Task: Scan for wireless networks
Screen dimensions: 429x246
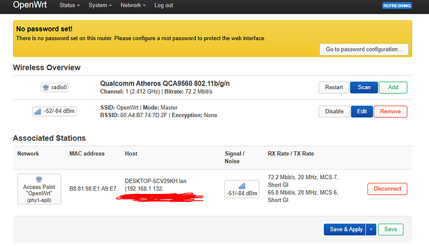Action: pyautogui.click(x=364, y=87)
